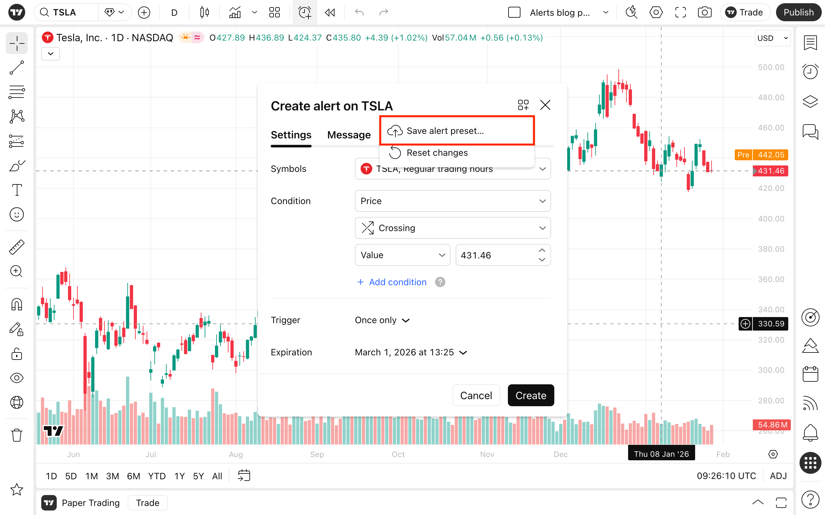825x515 pixels.
Task: Select the trend line drawing tool
Action: (x=16, y=68)
